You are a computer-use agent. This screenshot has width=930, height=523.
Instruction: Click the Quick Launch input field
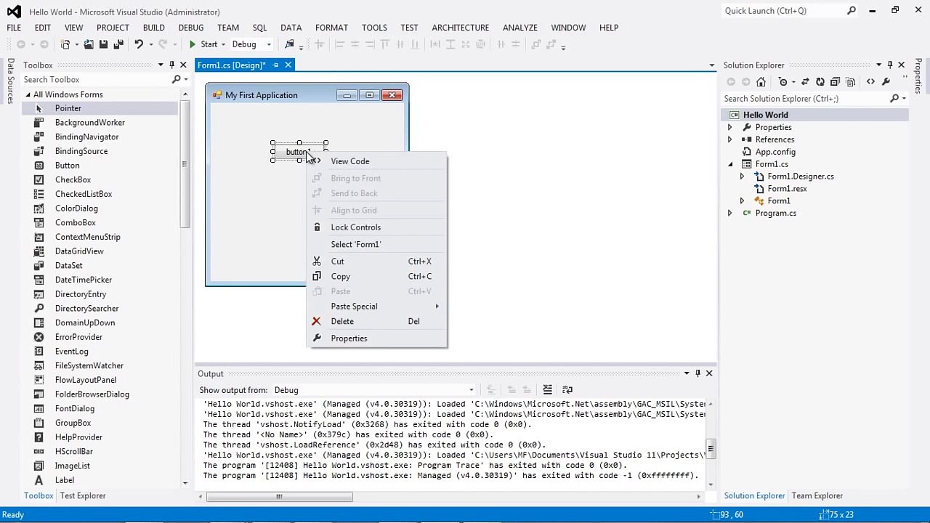783,11
